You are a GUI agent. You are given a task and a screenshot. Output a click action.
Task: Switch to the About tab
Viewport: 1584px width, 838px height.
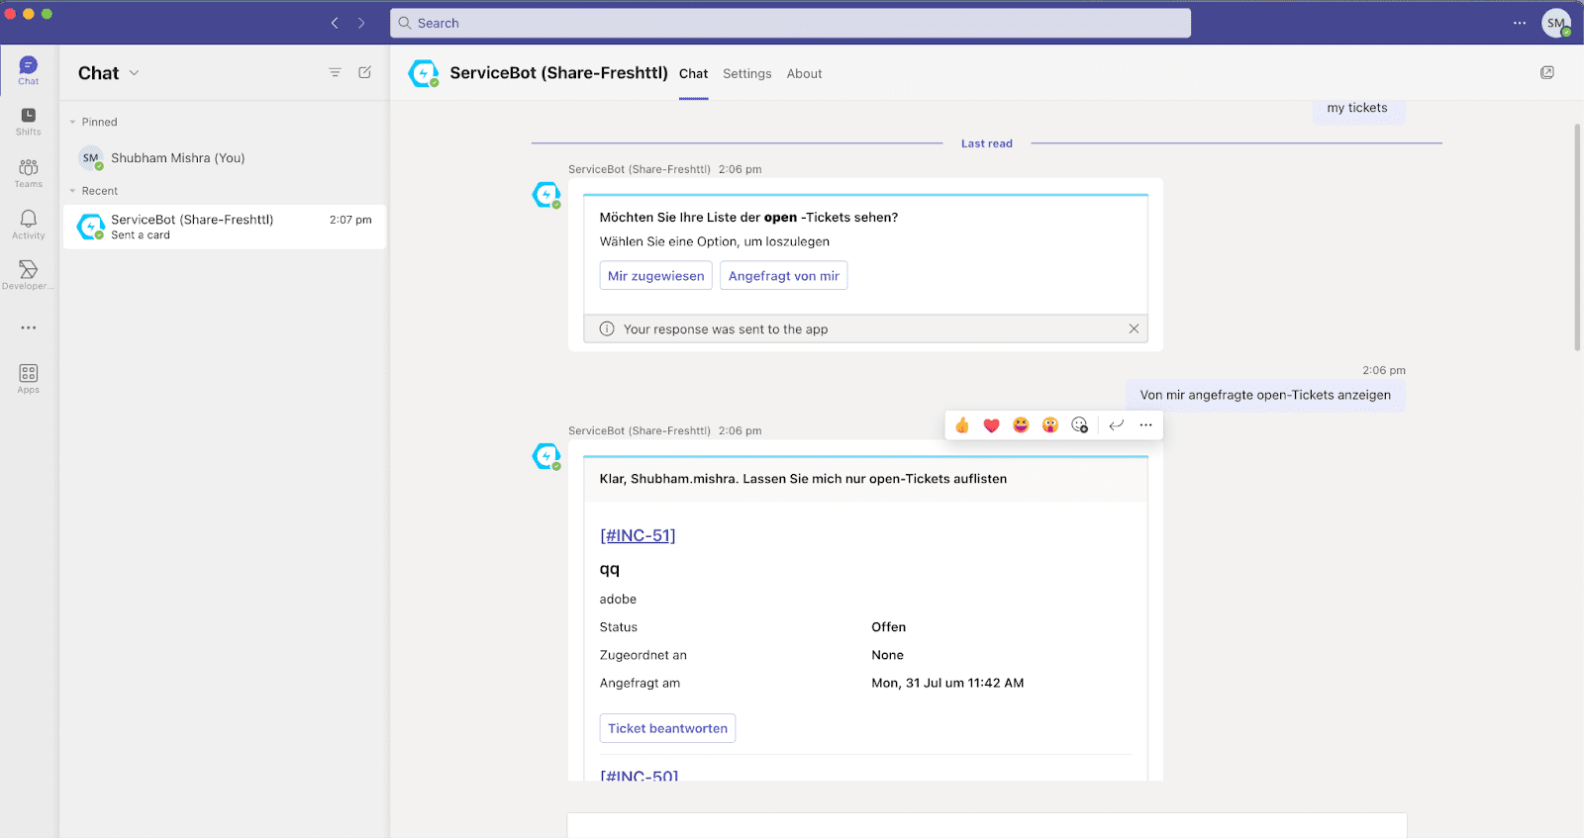(x=805, y=73)
